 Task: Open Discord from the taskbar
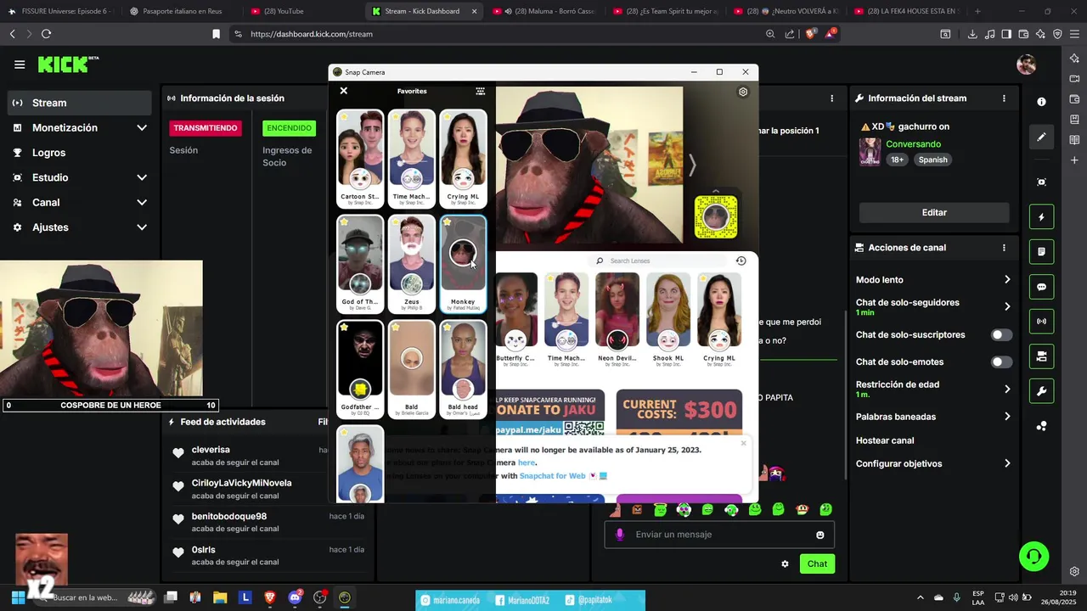pyautogui.click(x=296, y=597)
